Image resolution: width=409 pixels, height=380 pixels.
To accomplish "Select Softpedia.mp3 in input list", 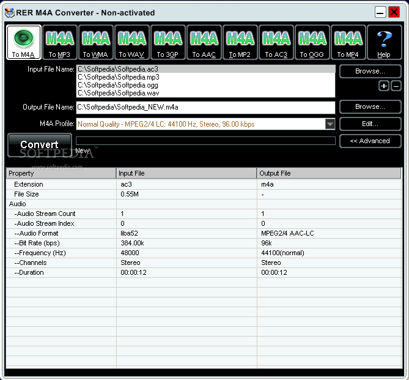I will tap(205, 77).
